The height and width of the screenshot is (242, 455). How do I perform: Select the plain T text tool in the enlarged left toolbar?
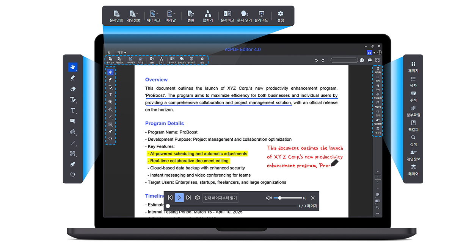tap(73, 110)
